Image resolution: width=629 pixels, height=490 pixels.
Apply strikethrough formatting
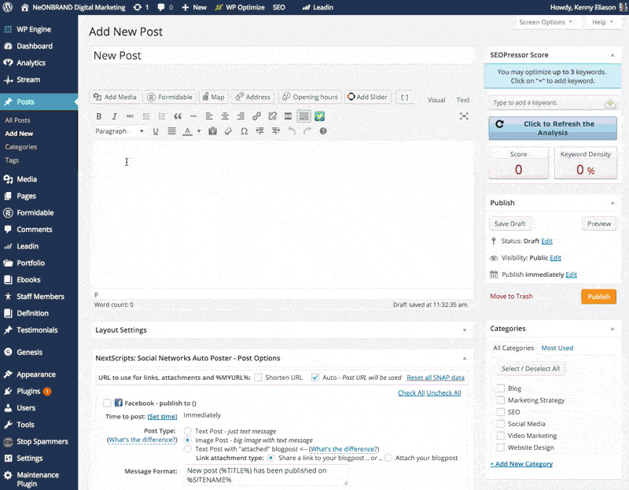[130, 116]
